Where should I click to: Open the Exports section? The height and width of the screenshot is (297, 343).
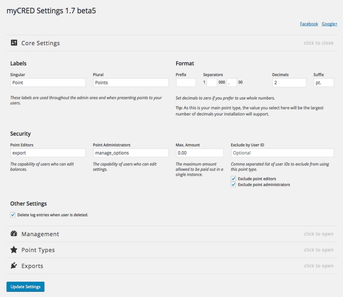click(x=318, y=266)
